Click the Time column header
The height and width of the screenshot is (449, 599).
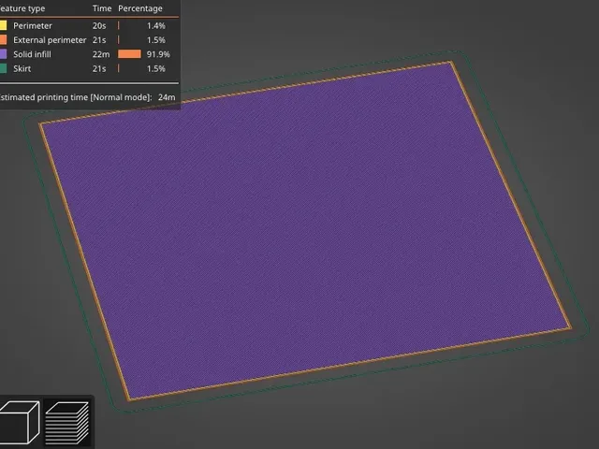click(102, 8)
